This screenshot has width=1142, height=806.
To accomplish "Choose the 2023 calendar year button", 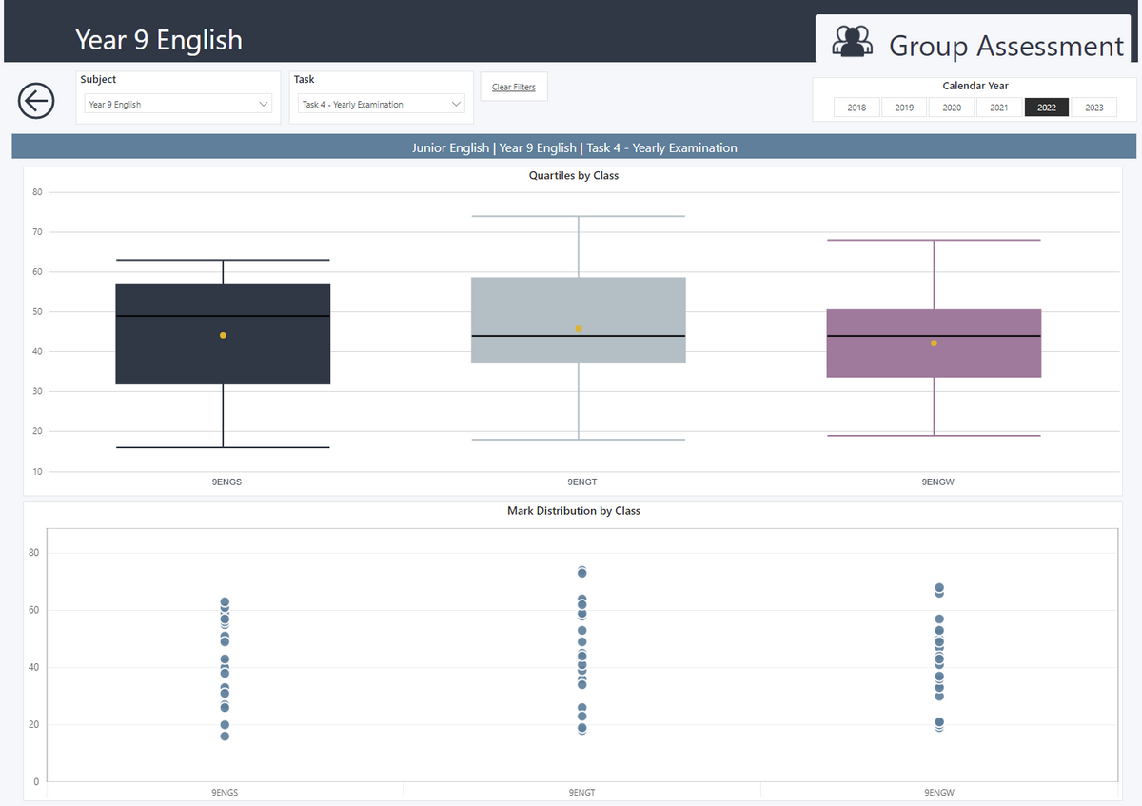I will [x=1094, y=108].
